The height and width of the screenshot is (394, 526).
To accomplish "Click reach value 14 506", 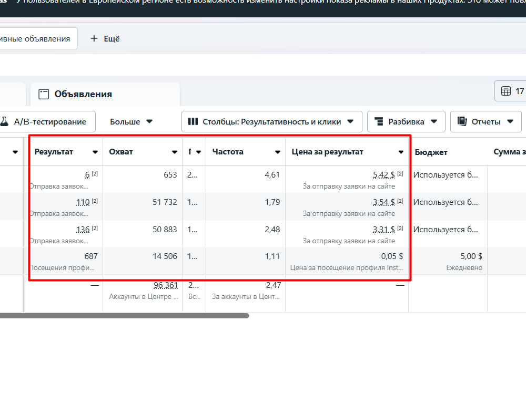I will (165, 256).
